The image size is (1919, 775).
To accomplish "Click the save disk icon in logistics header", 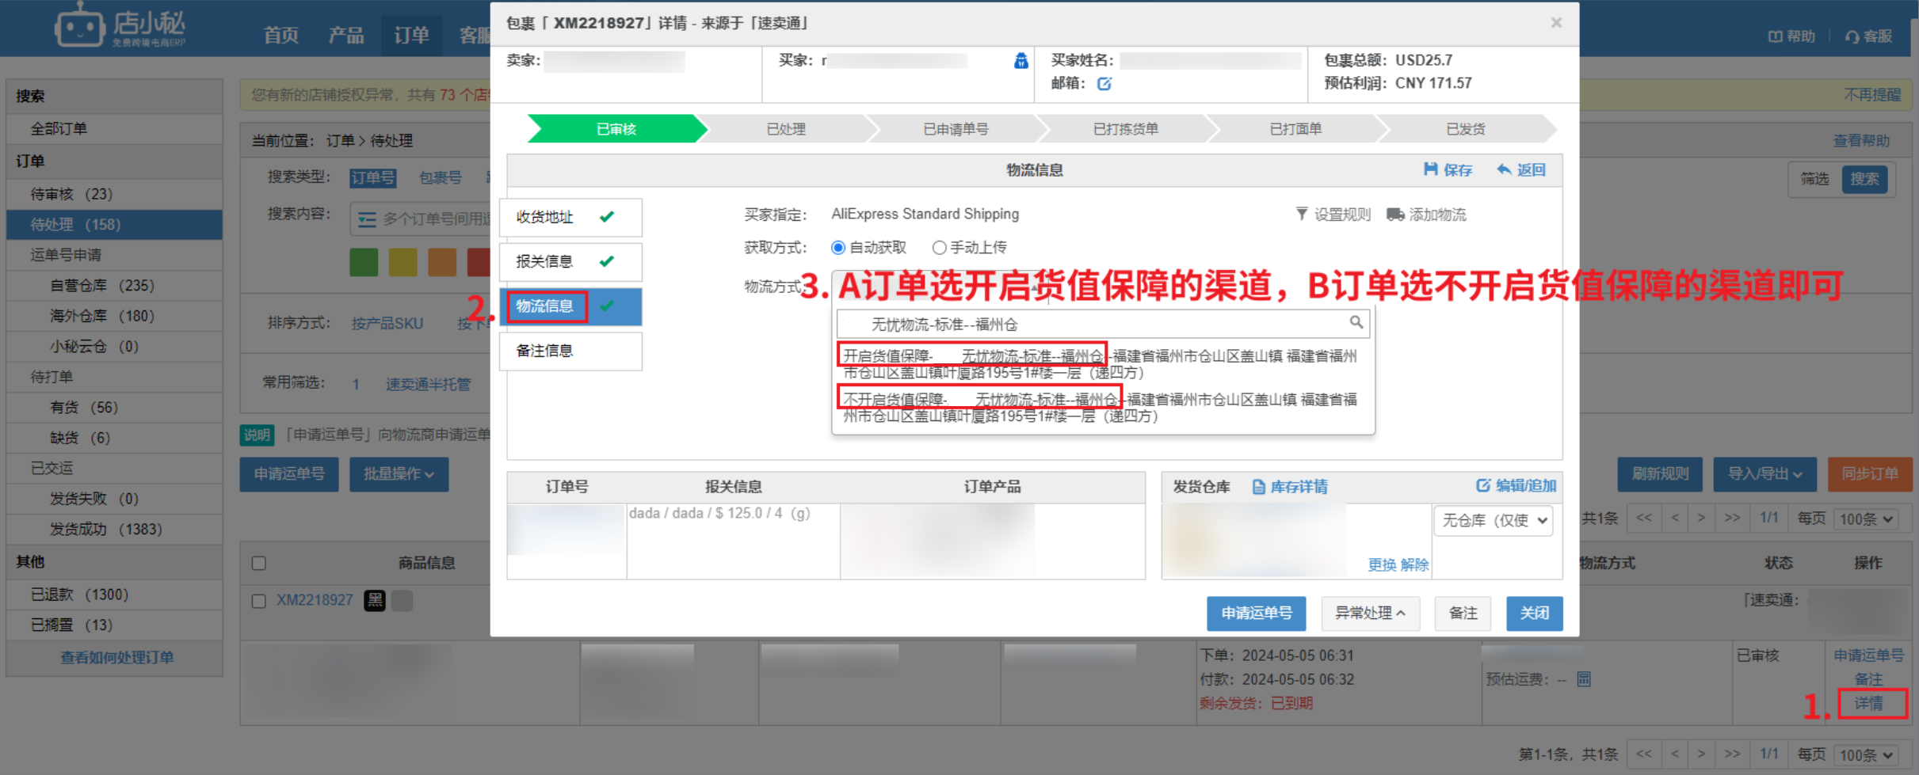I will [x=1430, y=169].
